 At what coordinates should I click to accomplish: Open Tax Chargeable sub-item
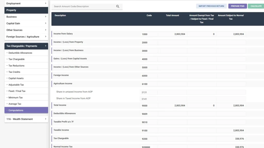tap(26, 59)
